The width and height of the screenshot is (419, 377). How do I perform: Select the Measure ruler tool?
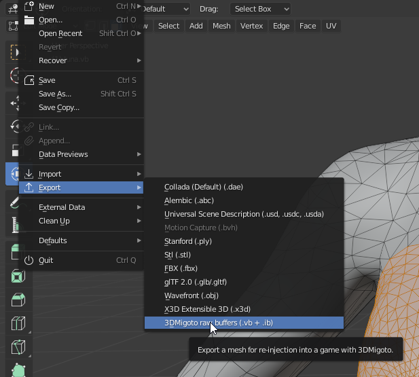pos(15,225)
